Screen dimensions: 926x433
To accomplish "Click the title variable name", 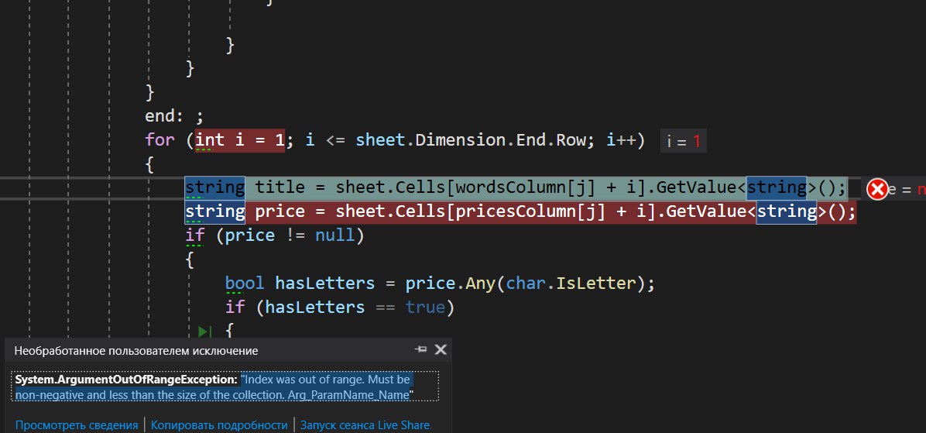I will pos(280,188).
